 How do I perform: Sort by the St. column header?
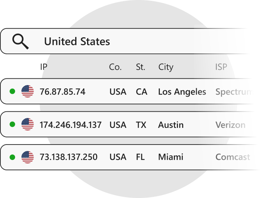(140, 67)
